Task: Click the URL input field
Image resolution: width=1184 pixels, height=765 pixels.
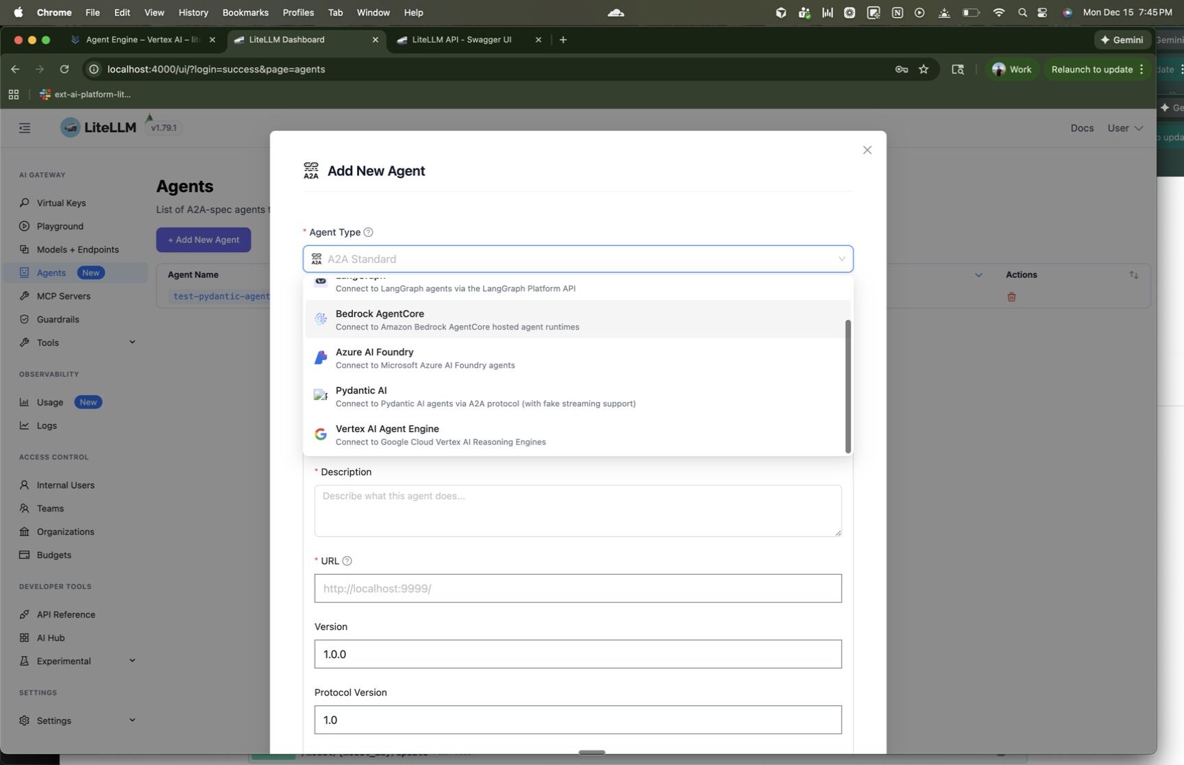Action: (578, 588)
